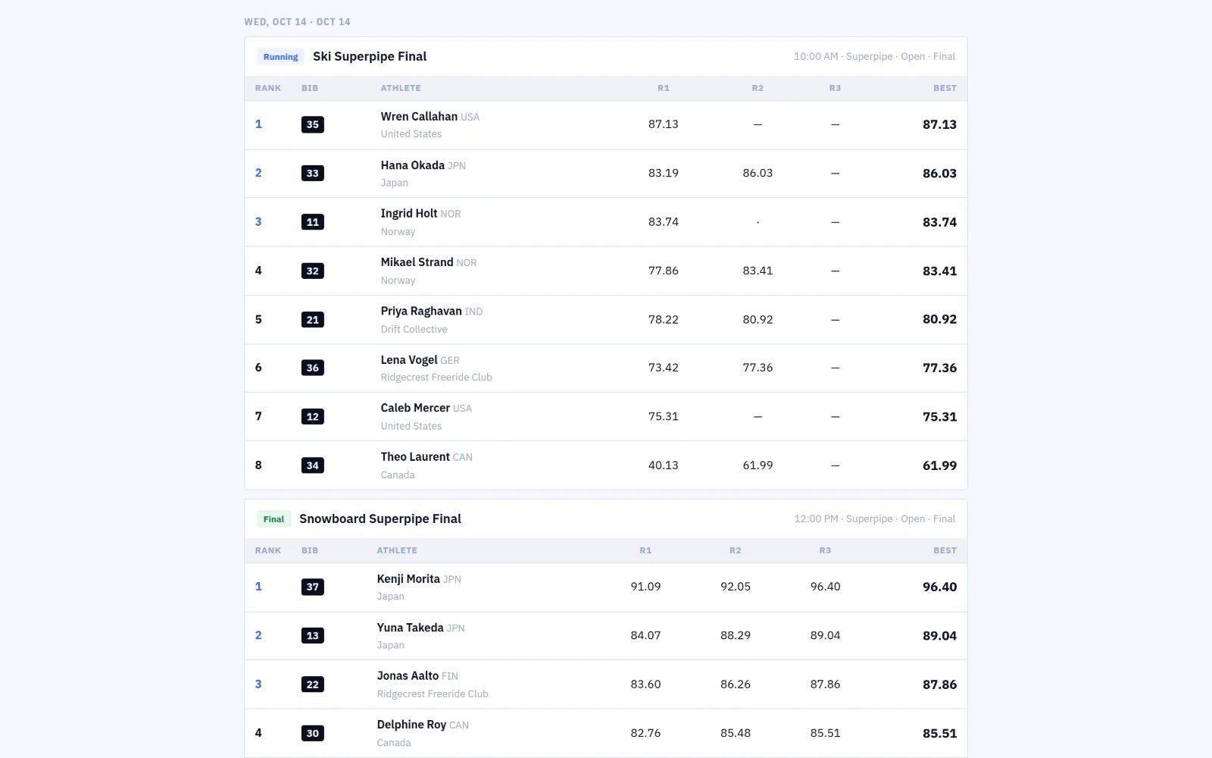Screen dimensions: 1212x758
Task: Click the Running status badge
Action: (x=280, y=57)
